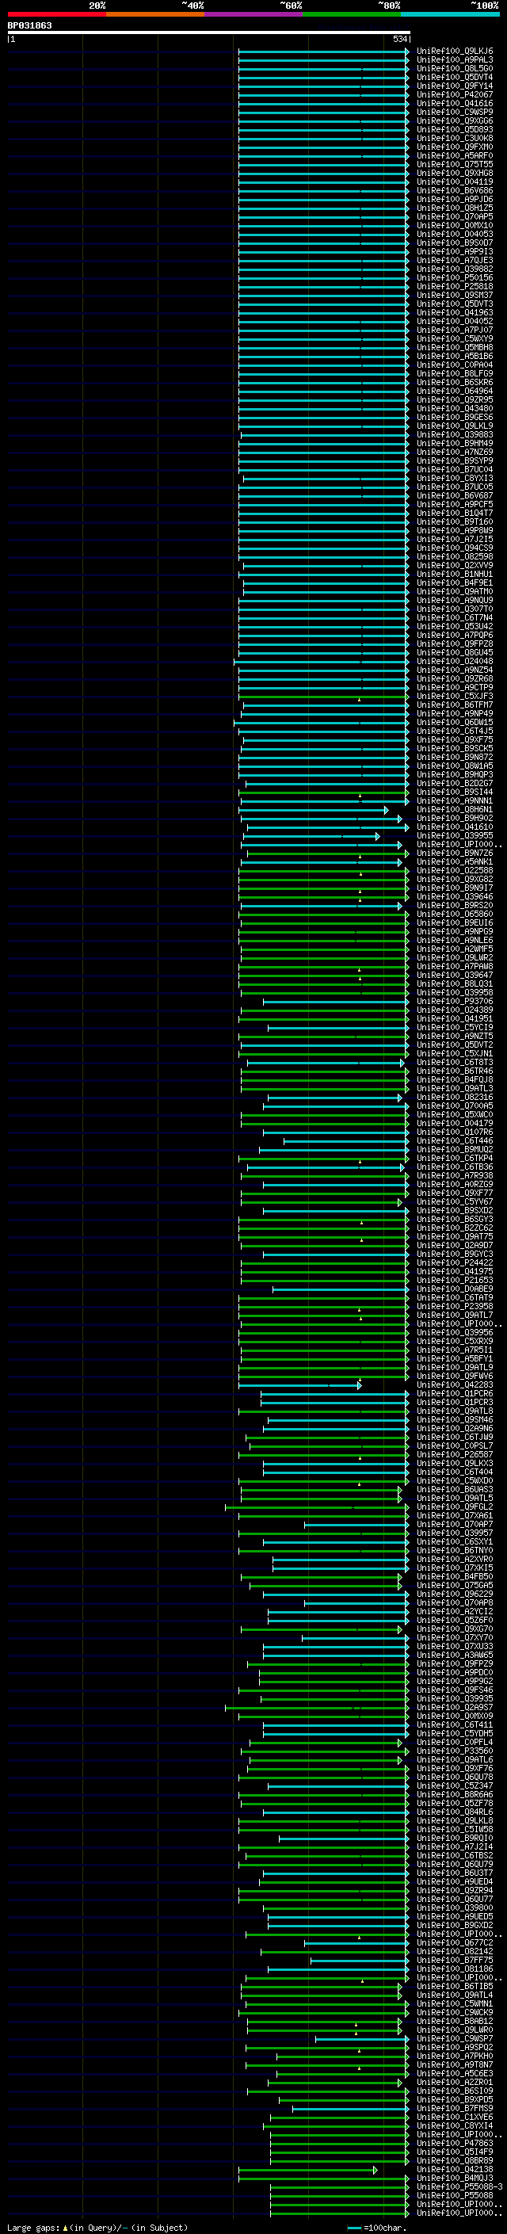Select the UniRef100_C5YCI9 label

(455, 1028)
